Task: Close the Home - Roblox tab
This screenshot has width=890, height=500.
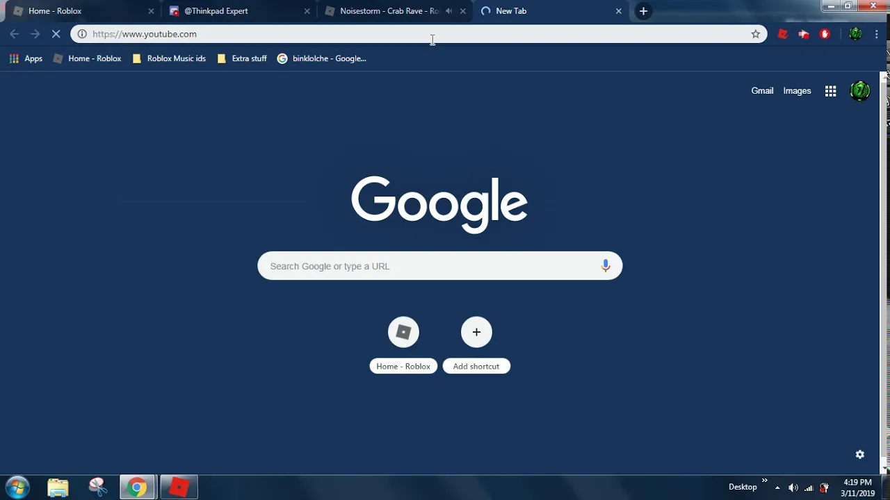Action: pyautogui.click(x=151, y=11)
